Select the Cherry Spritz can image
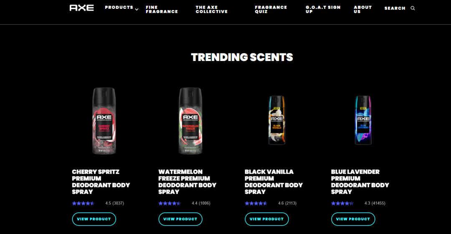451x234 pixels. coord(104,121)
